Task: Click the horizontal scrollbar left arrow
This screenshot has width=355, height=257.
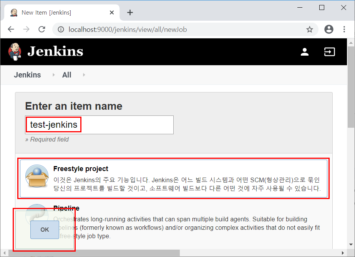Action: [4, 253]
